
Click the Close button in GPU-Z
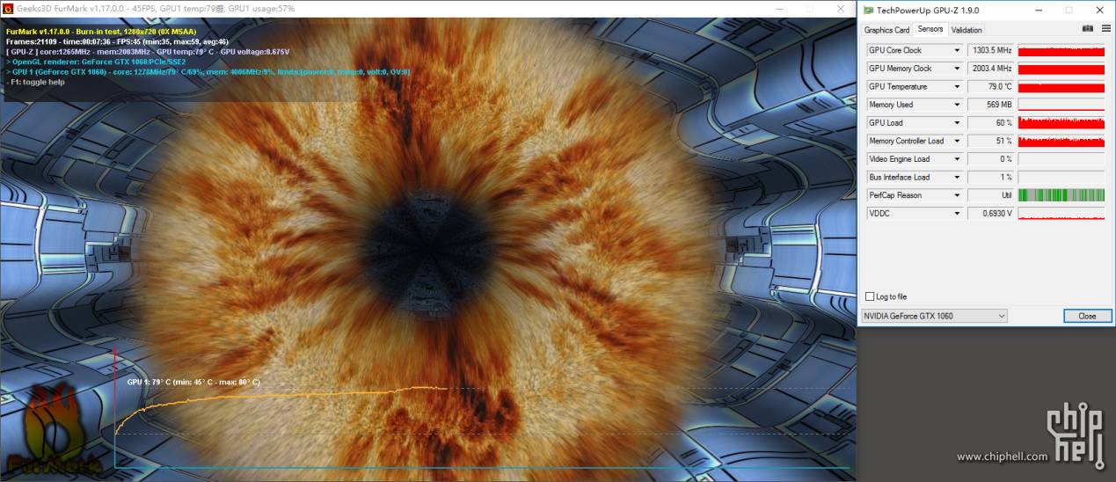click(x=1087, y=316)
